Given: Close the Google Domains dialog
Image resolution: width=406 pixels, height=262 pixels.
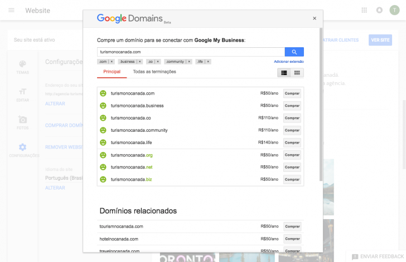Looking at the screenshot, I should 315,18.
